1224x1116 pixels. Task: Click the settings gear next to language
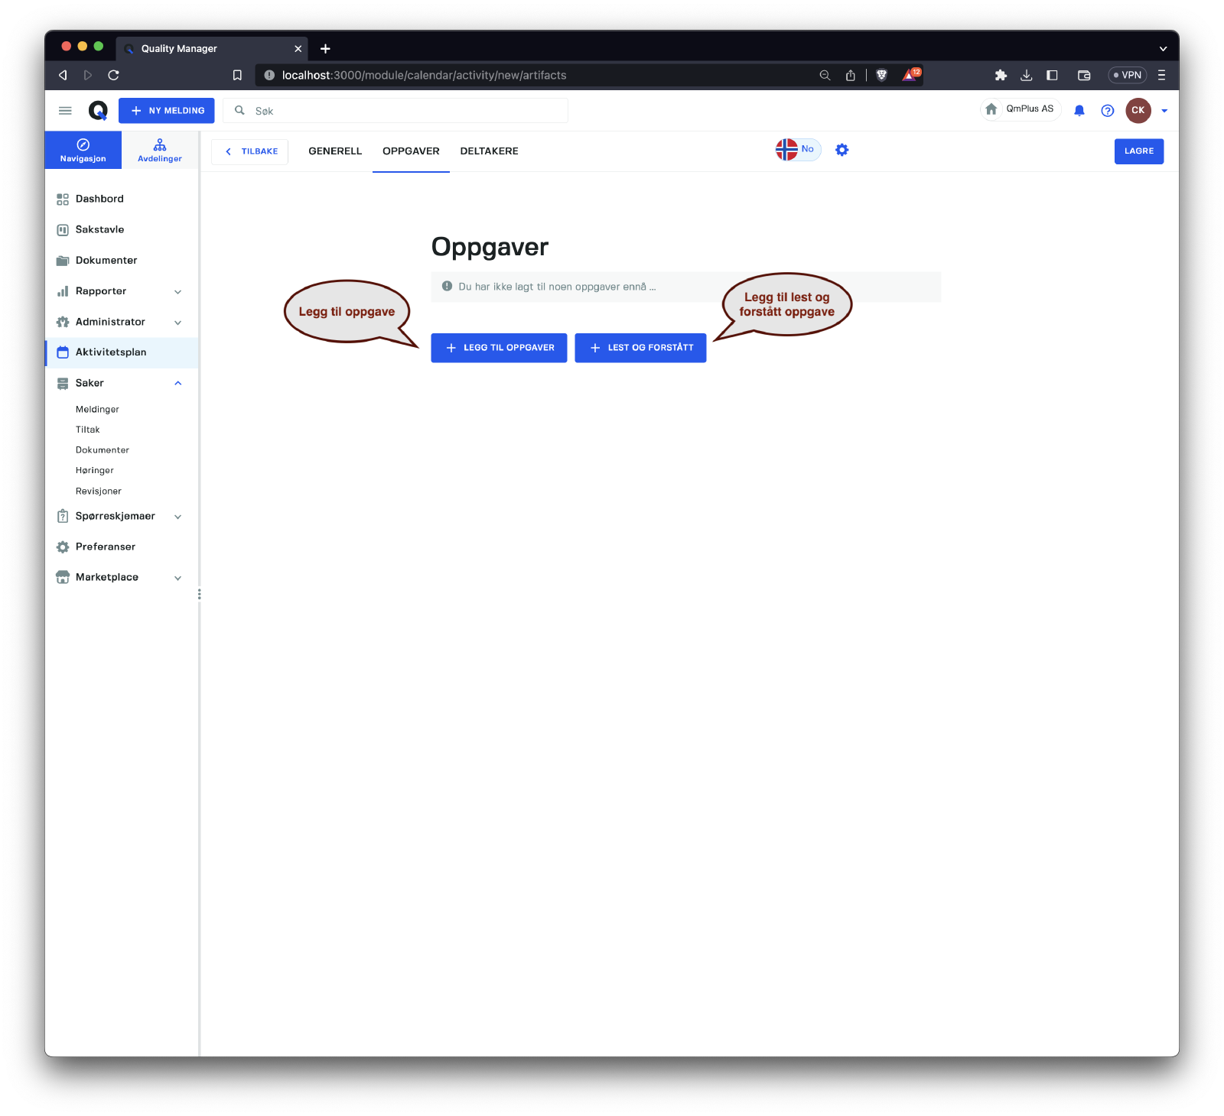(x=841, y=151)
